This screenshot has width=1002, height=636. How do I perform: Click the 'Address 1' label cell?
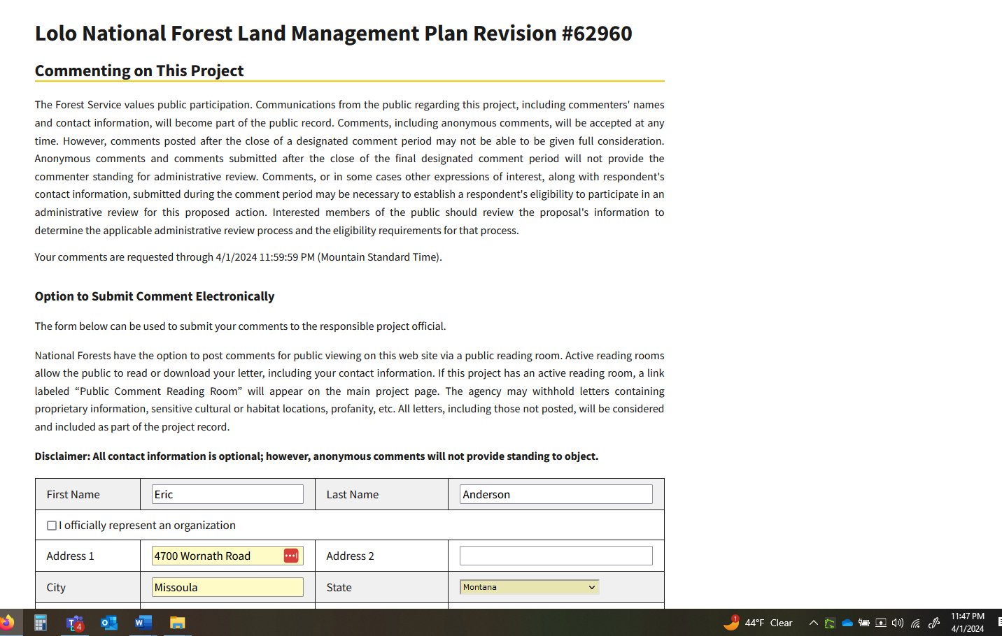pyautogui.click(x=88, y=556)
